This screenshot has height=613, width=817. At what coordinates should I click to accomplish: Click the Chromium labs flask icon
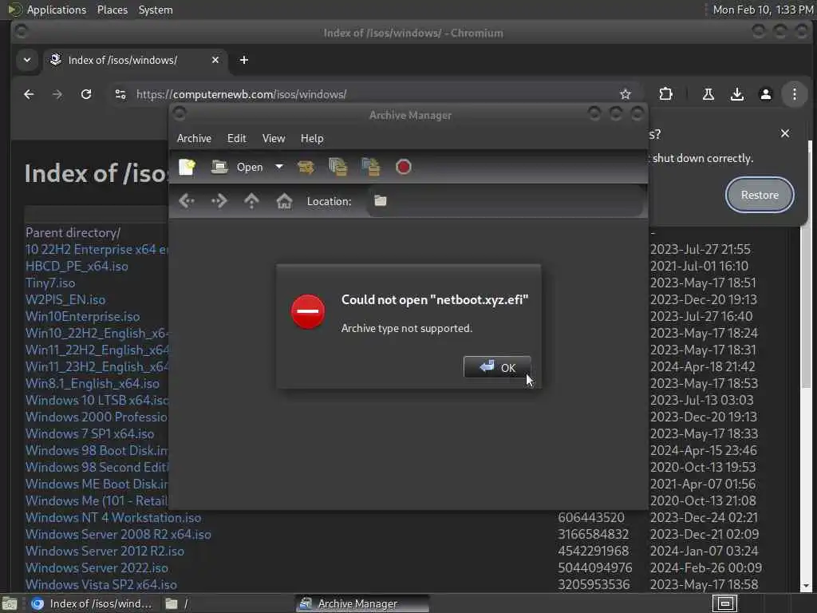click(x=708, y=94)
